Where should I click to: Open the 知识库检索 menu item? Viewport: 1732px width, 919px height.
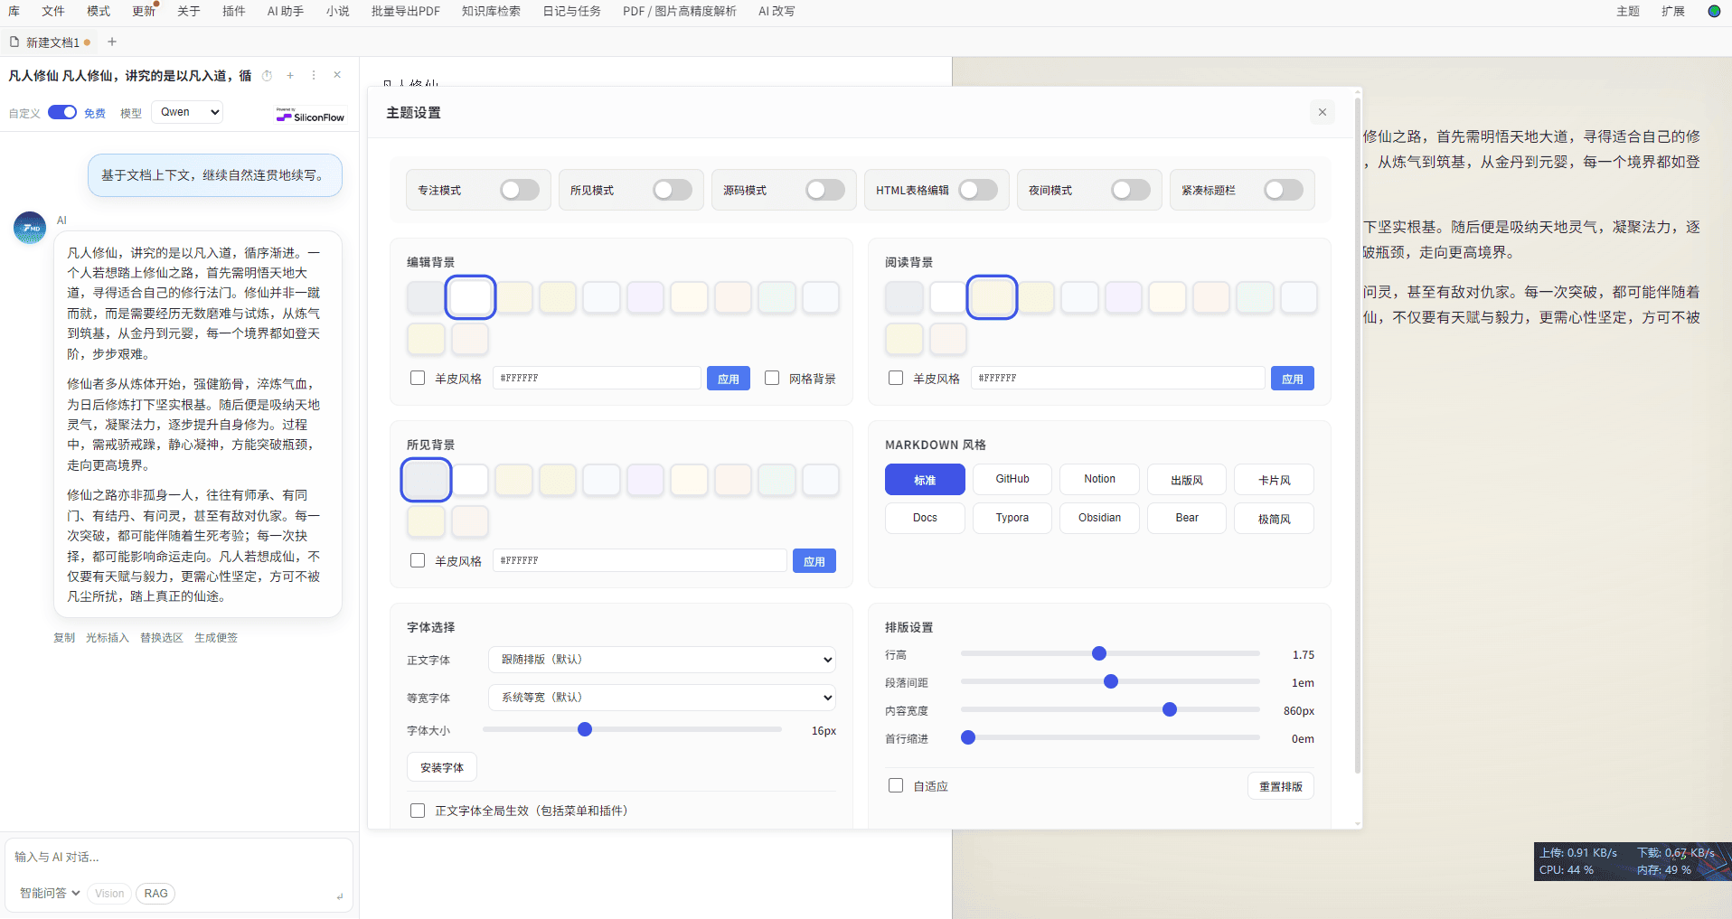point(491,12)
